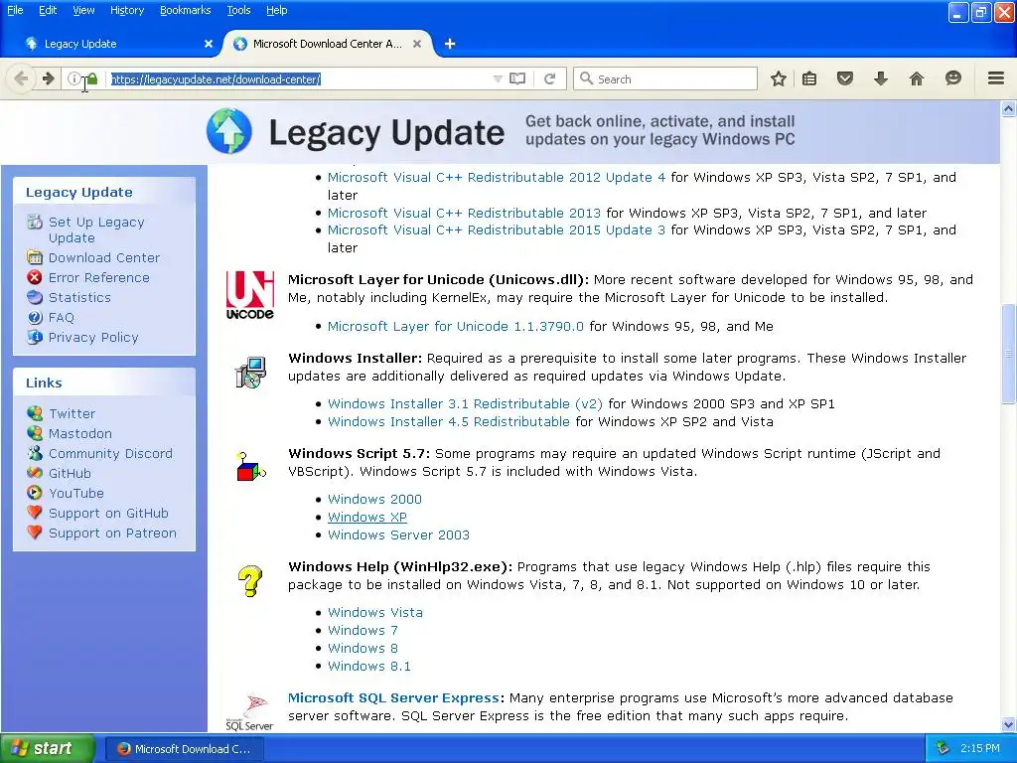Open Statistics sidebar link
Screen dimensions: 1017x763
(x=79, y=297)
